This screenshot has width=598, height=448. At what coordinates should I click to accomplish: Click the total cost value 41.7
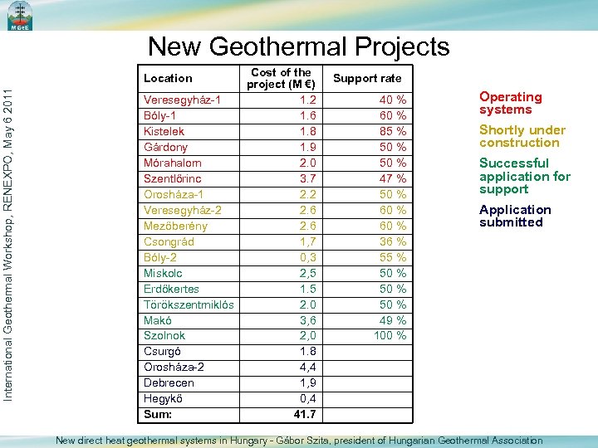click(x=305, y=415)
